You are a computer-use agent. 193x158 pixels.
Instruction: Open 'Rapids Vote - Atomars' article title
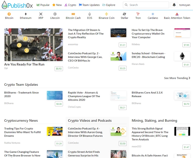point(84,96)
